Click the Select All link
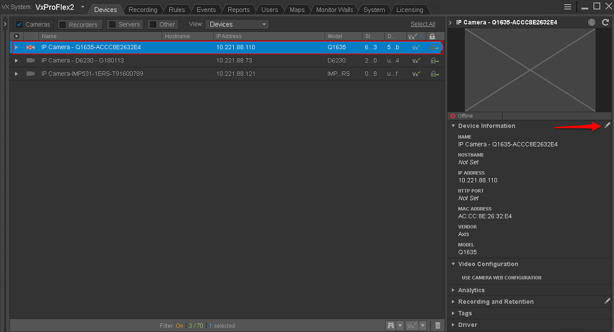Viewport: 614px width, 332px height. coord(422,24)
